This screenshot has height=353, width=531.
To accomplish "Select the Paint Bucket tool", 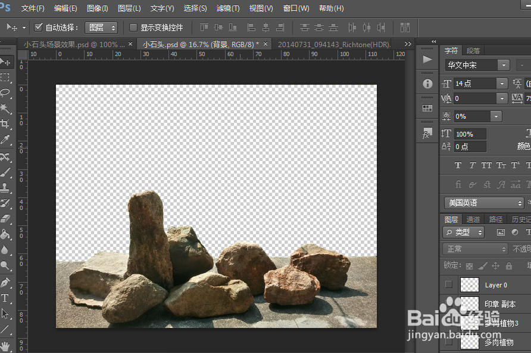I will tap(5, 234).
